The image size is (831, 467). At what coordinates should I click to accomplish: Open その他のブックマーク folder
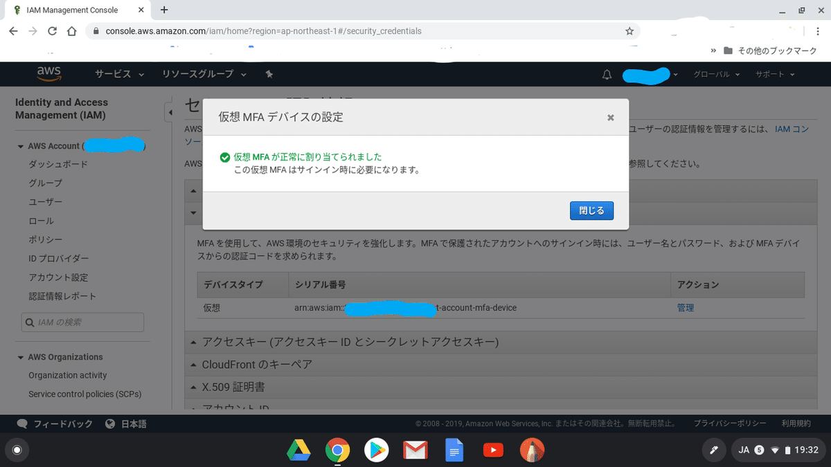[x=770, y=51]
